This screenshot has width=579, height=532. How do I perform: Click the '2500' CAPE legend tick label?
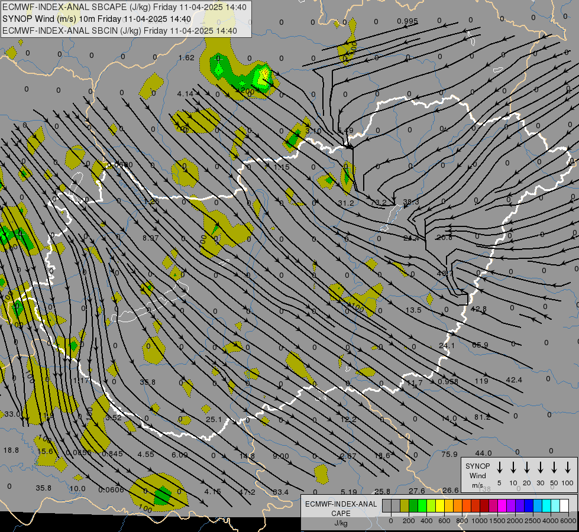[x=533, y=521]
